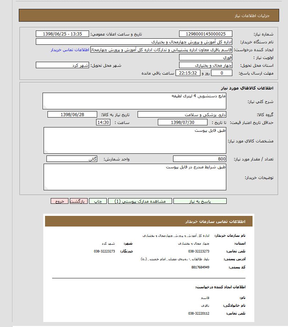The height and width of the screenshot is (327, 288).
Task: Open the 'اطلاعات تماس خریدار' link
Action: click(x=70, y=50)
